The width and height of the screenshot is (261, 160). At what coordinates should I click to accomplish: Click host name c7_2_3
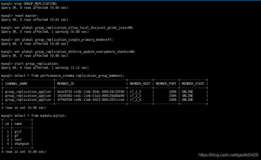pos(135,96)
